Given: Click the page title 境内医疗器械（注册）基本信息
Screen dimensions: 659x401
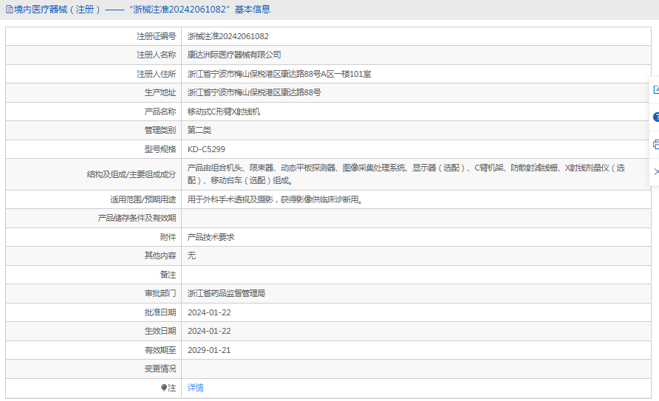Looking at the screenshot, I should 142,10.
